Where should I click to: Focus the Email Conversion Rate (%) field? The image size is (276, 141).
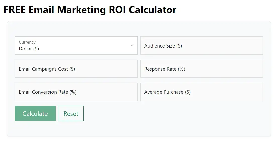pos(76,92)
